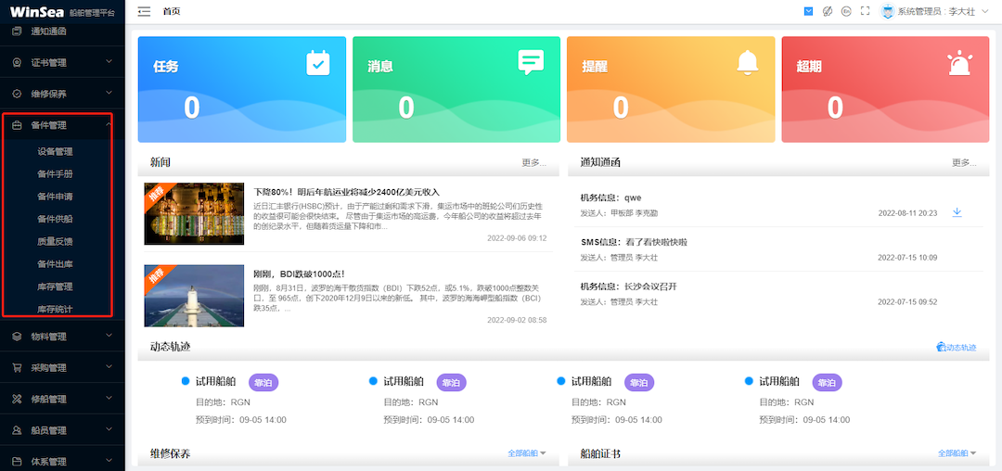Click 更多 link in 新闻 section
This screenshot has height=471, width=1002.
[534, 163]
